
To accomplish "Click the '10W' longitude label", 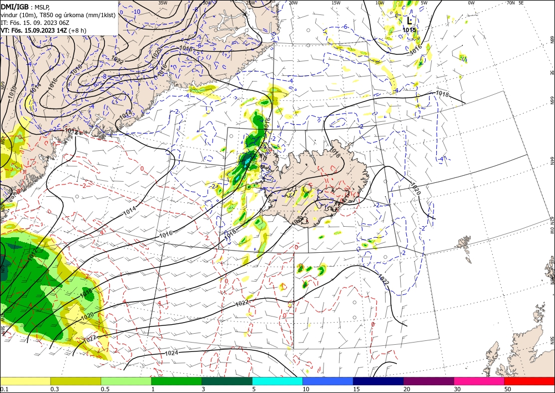I will 380,3.
